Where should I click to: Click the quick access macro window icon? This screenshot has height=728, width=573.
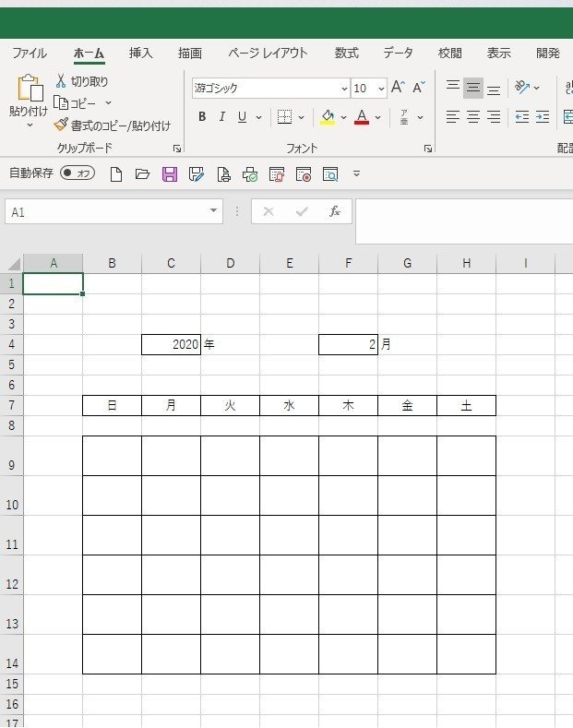coord(277,174)
